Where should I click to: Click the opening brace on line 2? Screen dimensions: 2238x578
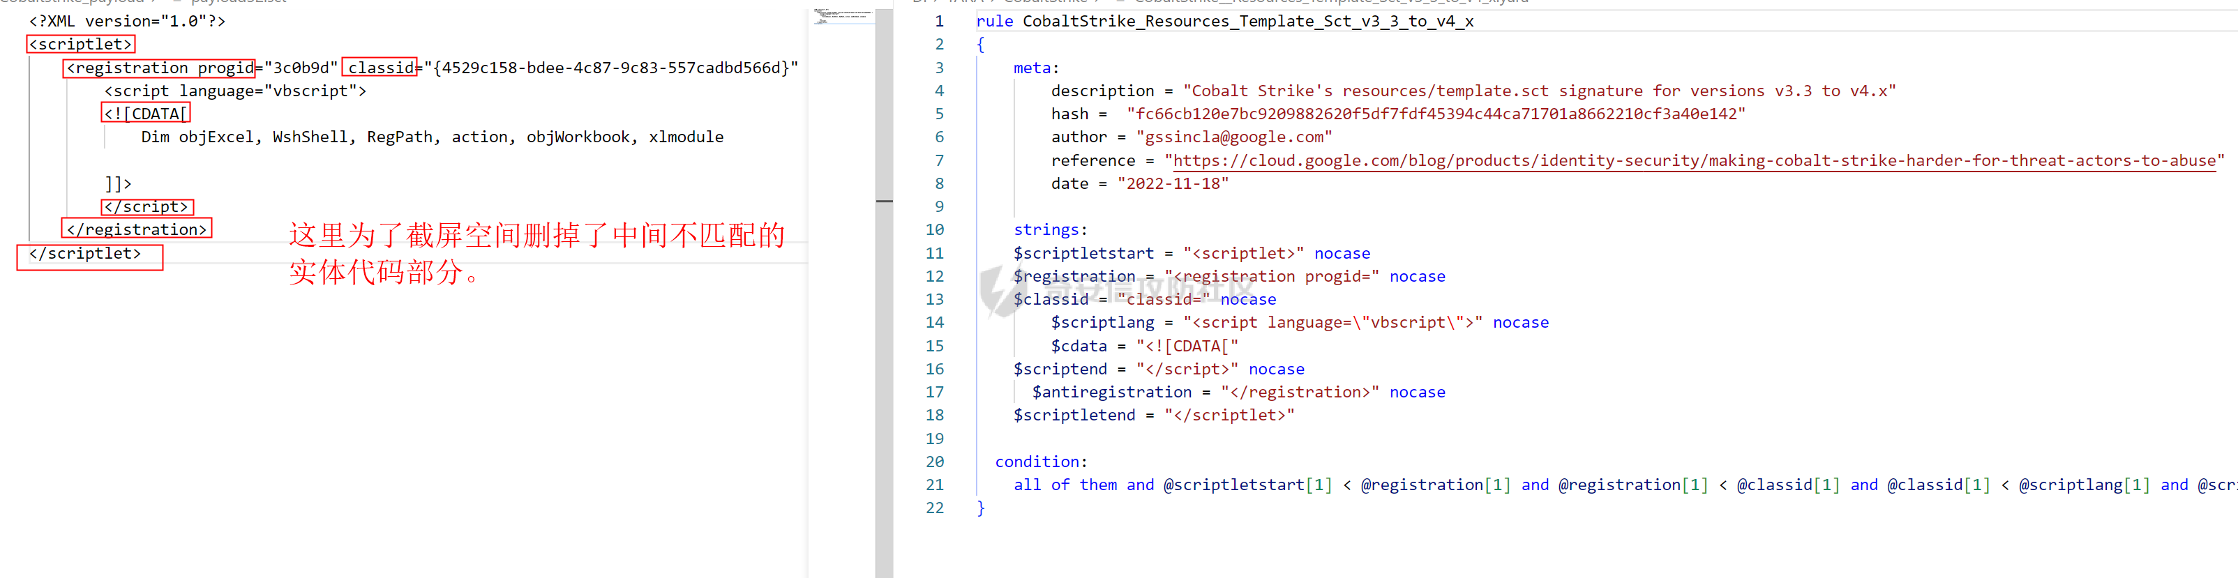tap(980, 44)
